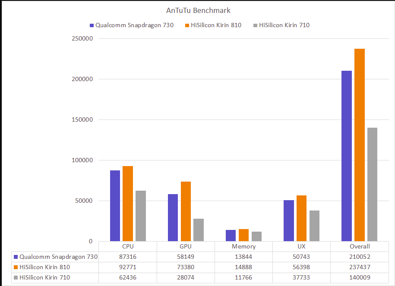Select the purple Overall bar

click(347, 156)
